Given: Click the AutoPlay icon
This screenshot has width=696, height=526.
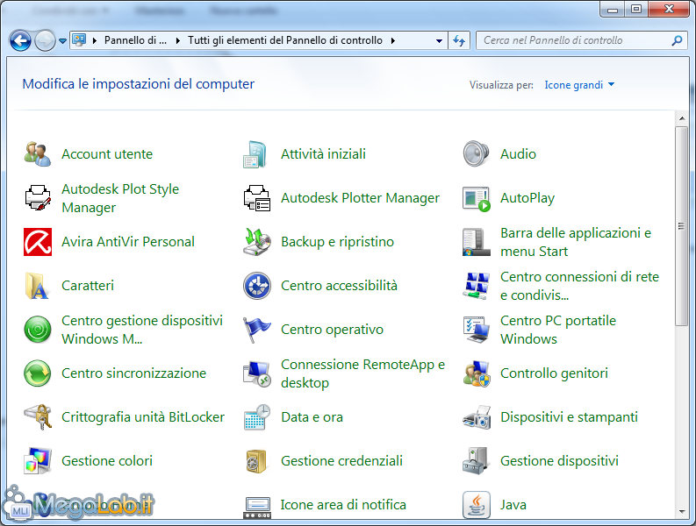Looking at the screenshot, I should point(477,198).
